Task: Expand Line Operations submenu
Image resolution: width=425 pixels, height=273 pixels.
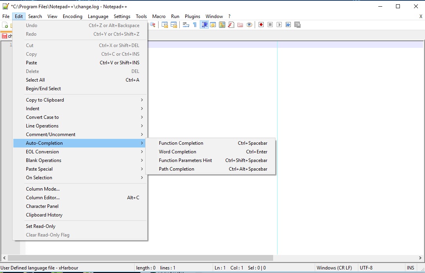Action: pos(80,126)
